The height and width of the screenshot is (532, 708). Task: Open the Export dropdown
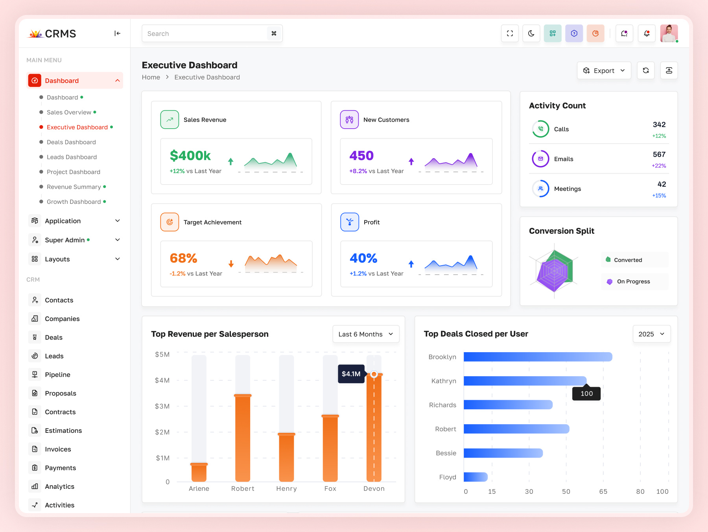[x=604, y=70]
